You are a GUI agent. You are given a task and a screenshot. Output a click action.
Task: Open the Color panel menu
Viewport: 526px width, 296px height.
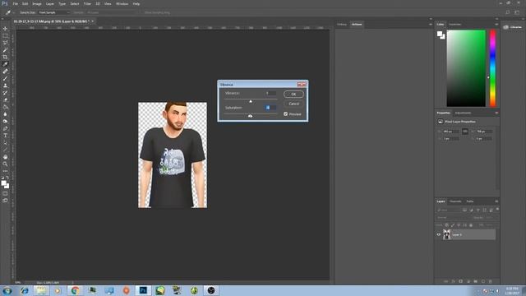pyautogui.click(x=496, y=24)
